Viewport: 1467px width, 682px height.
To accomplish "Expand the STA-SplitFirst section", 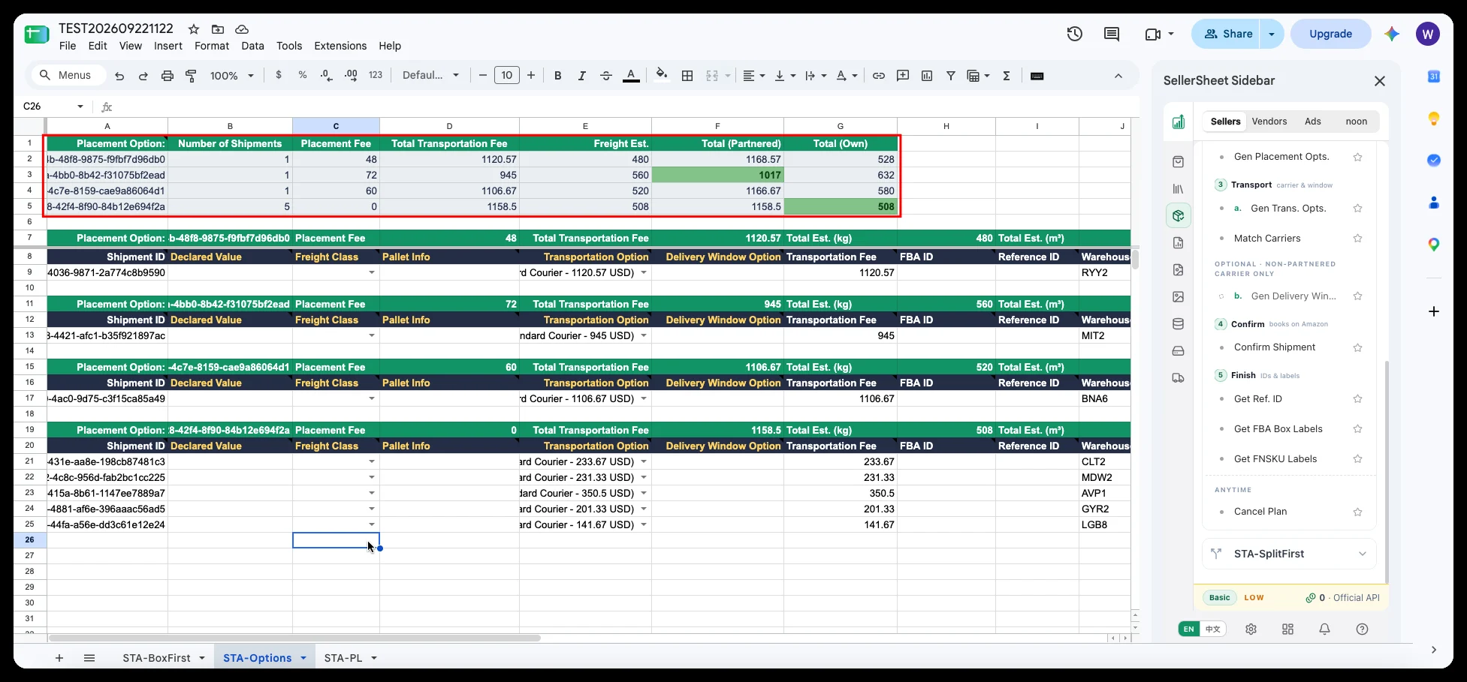I will coord(1290,554).
